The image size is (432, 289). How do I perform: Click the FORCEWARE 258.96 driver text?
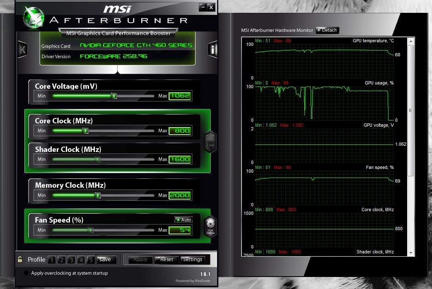[113, 56]
